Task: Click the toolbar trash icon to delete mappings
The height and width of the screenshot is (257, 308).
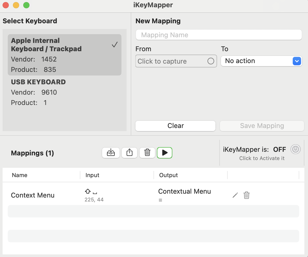Action: click(x=147, y=153)
